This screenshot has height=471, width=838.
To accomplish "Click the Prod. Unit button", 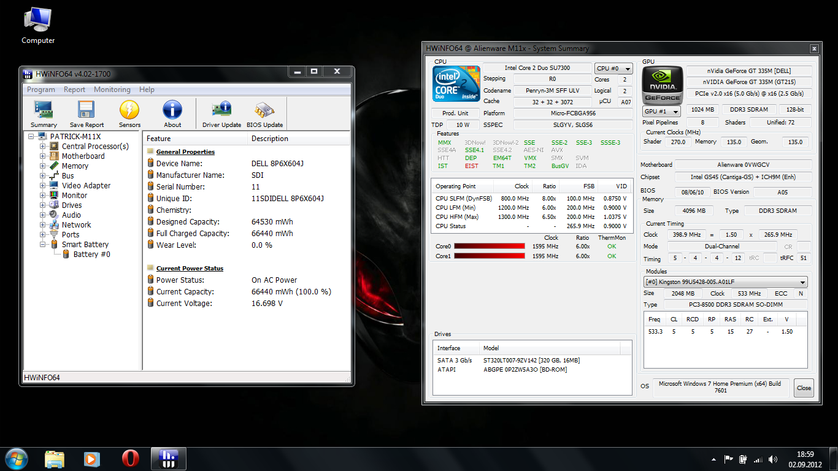I will tap(455, 113).
